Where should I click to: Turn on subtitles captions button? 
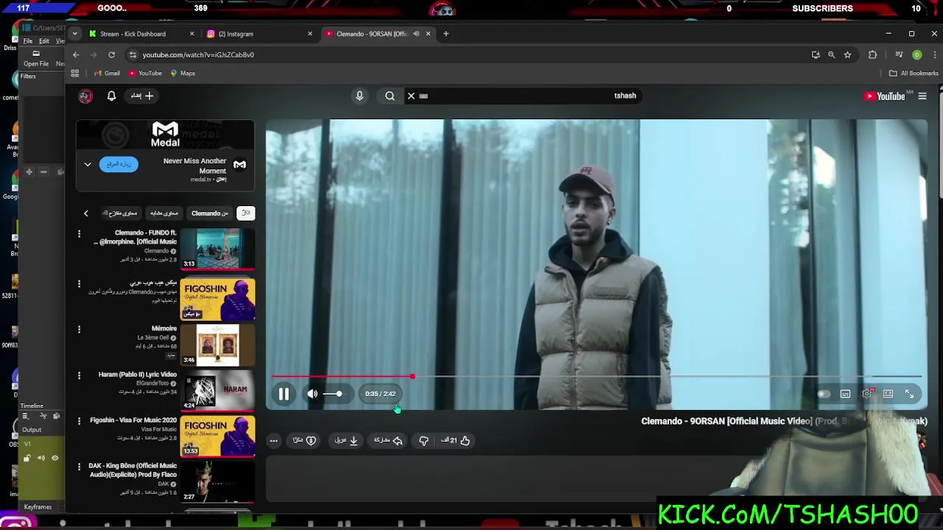click(845, 394)
